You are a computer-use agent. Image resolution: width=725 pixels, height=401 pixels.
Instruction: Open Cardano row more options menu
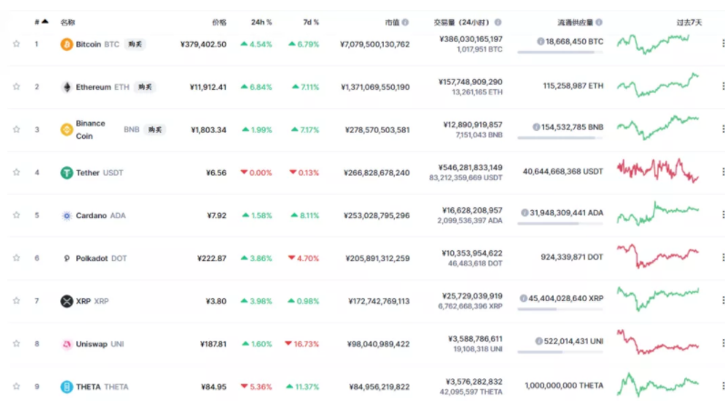[722, 215]
